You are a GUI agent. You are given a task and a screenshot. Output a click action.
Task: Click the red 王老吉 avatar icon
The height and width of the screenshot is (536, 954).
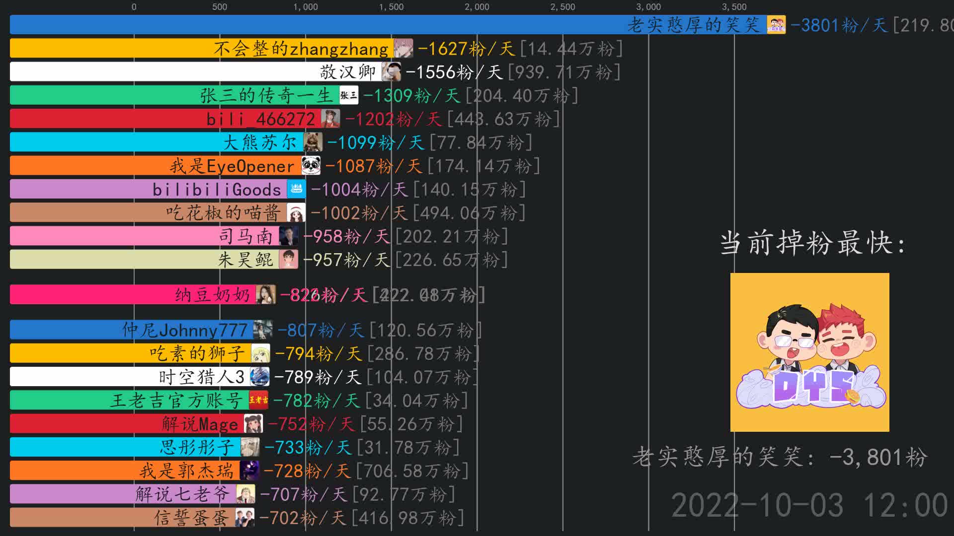(259, 400)
